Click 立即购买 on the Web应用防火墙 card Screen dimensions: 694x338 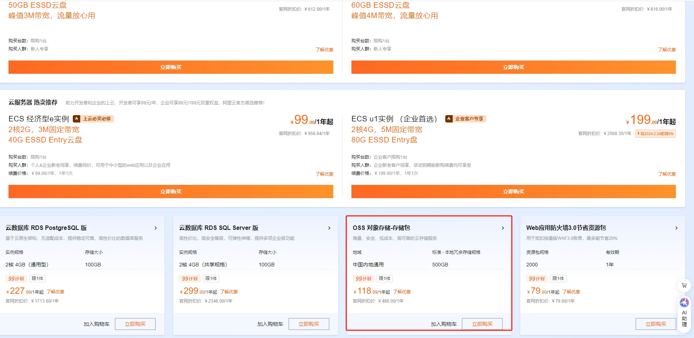click(x=656, y=324)
